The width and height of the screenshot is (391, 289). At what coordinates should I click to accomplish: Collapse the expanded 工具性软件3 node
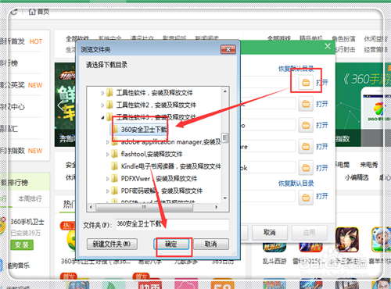[x=102, y=118]
